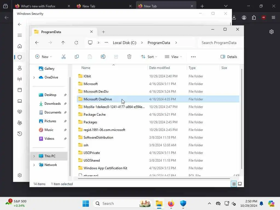Open Device performance & health heart icon
The image size is (280, 210).
[x=20, y=112]
